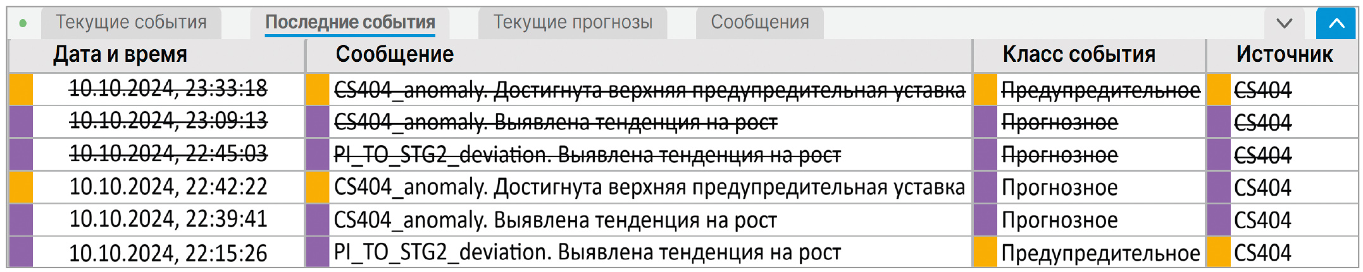Open the Сообщения tab
This screenshot has height=272, width=1363.
coord(759,23)
